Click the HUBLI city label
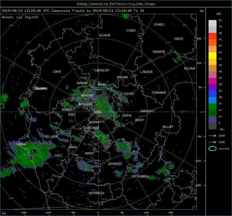The height and width of the screenshot is (216, 232). pyautogui.click(x=72, y=115)
